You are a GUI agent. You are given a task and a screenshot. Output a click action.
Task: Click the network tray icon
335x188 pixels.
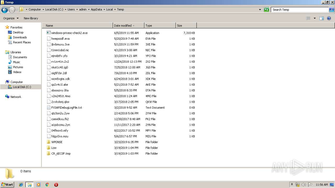point(298,185)
